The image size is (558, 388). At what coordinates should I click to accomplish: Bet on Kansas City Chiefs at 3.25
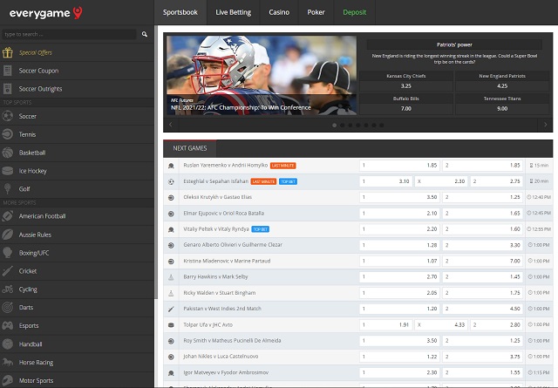[x=406, y=81]
